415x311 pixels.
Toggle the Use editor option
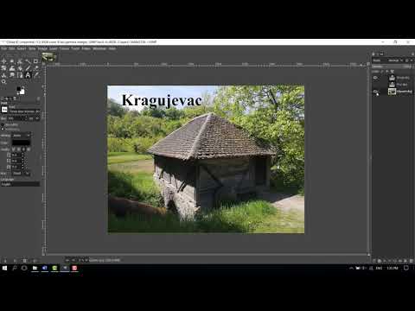point(3,125)
